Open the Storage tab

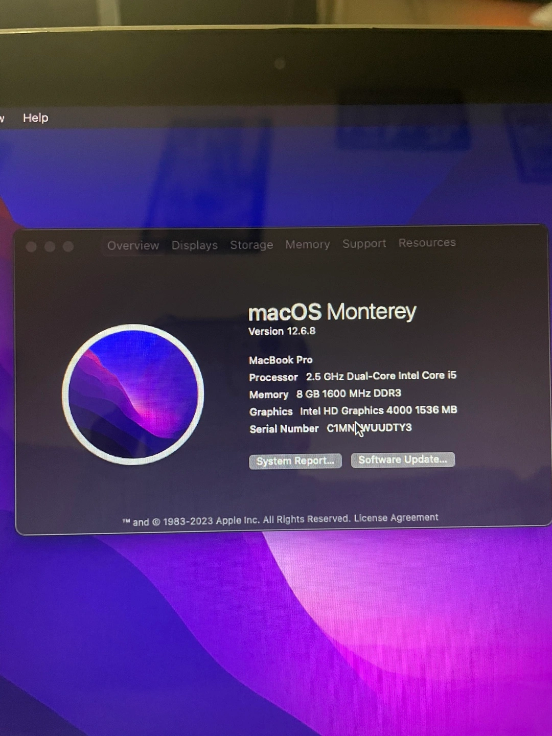[251, 245]
